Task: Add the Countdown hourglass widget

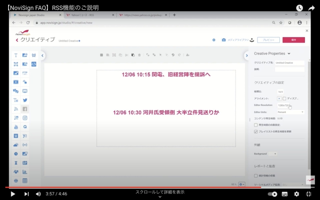Action: [x=16, y=163]
